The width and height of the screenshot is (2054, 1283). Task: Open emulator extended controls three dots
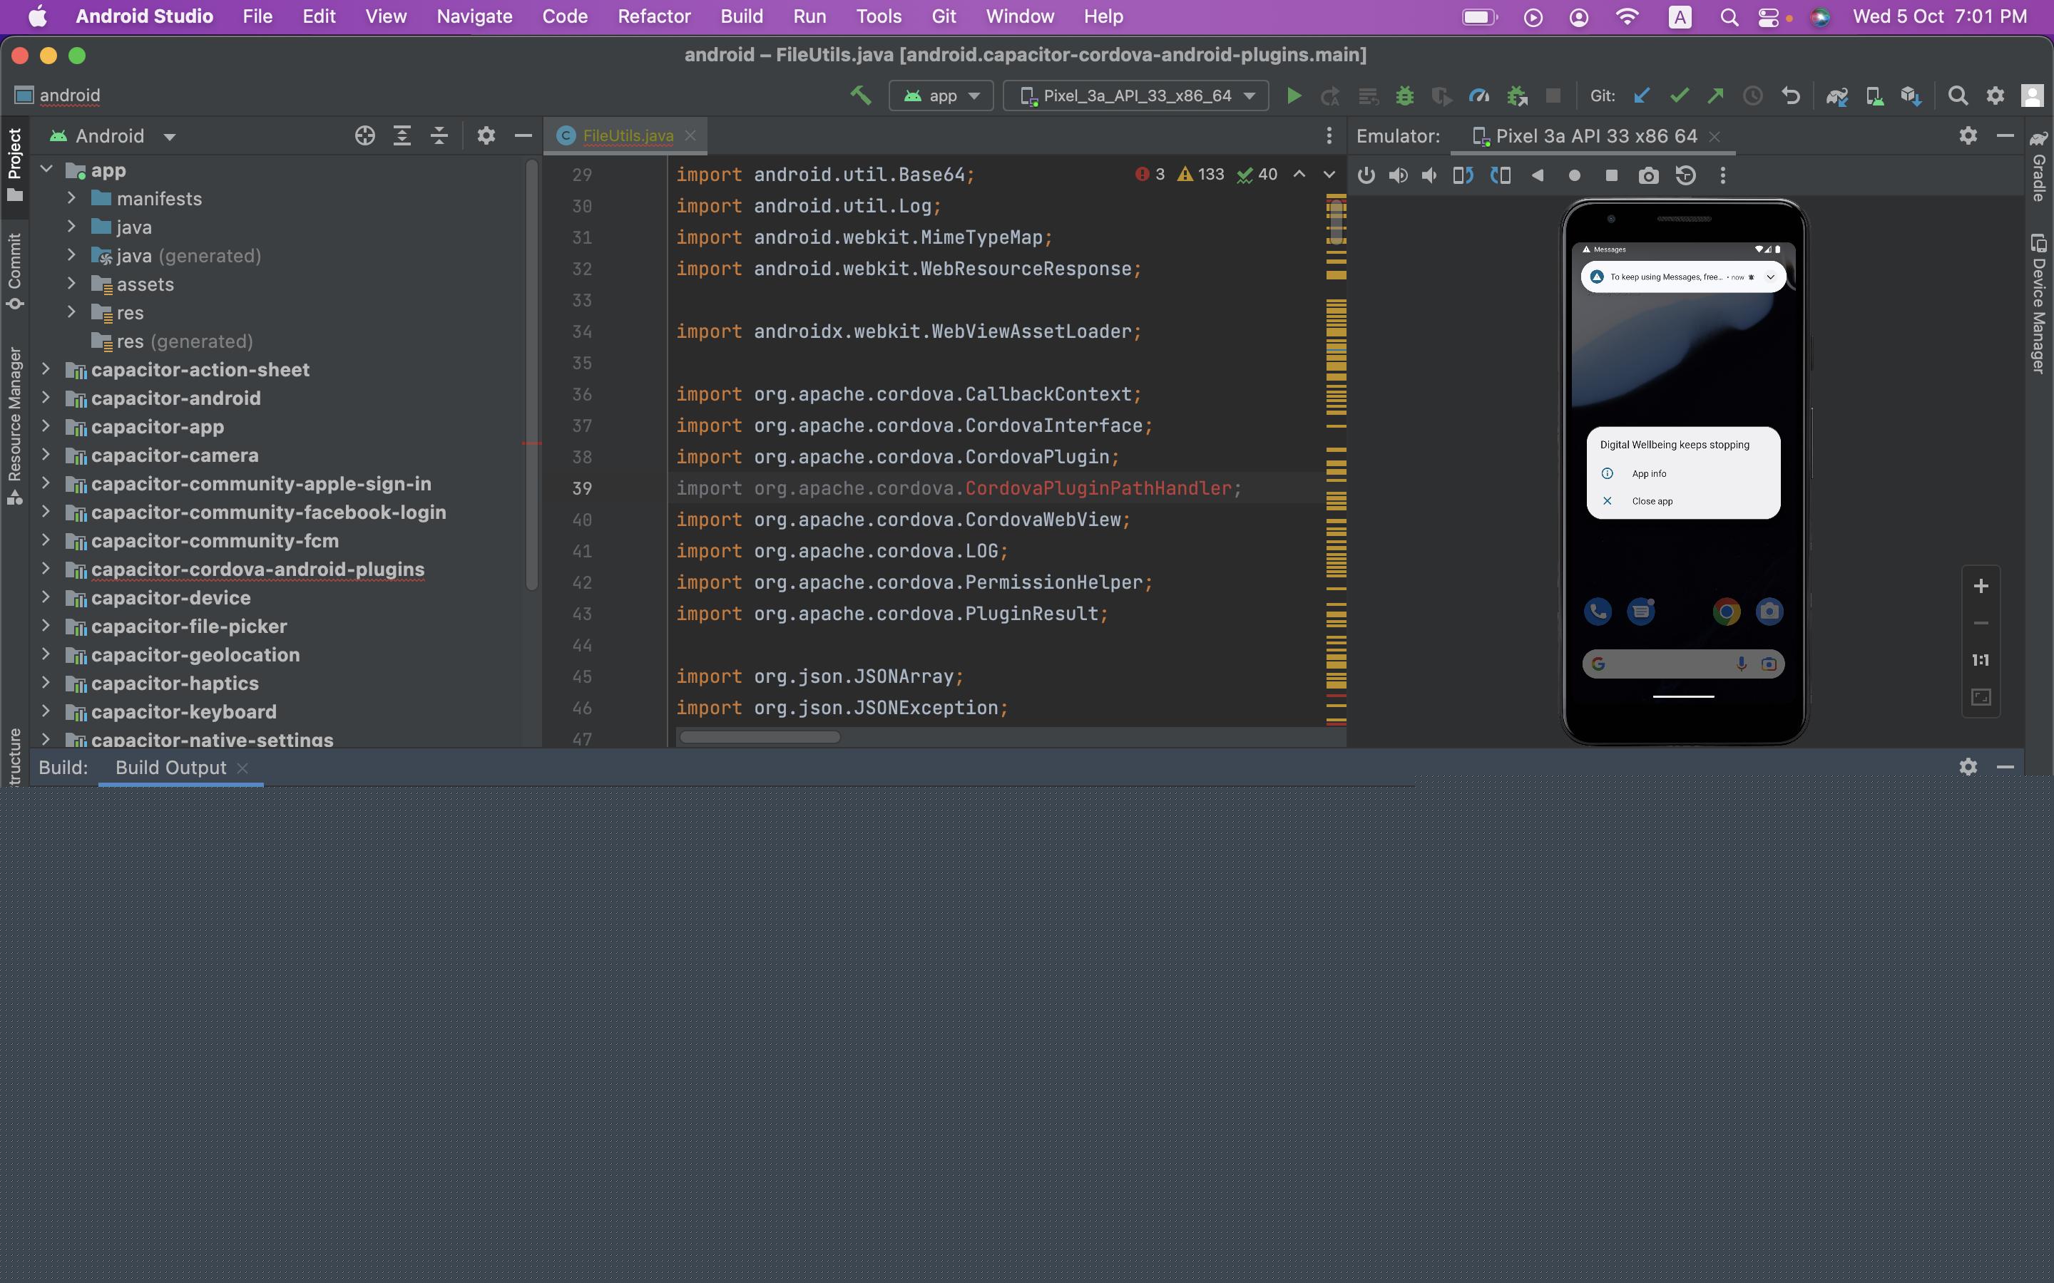(x=1722, y=175)
